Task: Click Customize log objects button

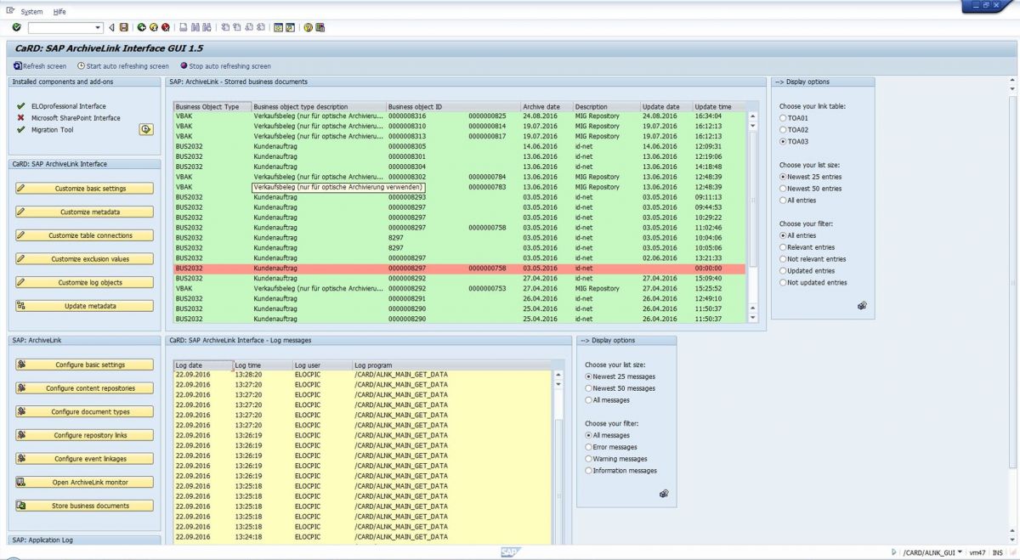Action: click(x=84, y=283)
